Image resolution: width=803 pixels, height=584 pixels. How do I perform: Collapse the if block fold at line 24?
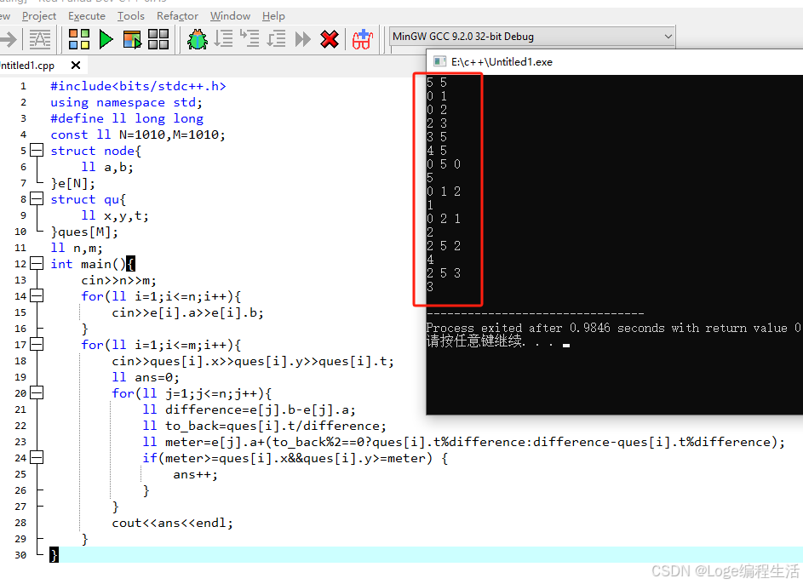tap(37, 457)
